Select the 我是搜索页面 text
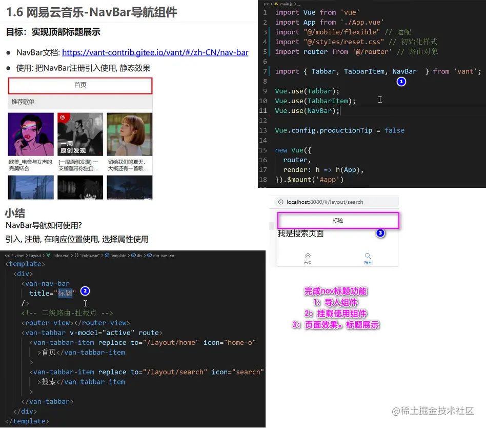Screen dimensions: 486x428 (x=300, y=234)
